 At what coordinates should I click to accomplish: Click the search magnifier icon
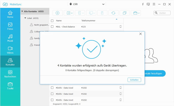156,13
